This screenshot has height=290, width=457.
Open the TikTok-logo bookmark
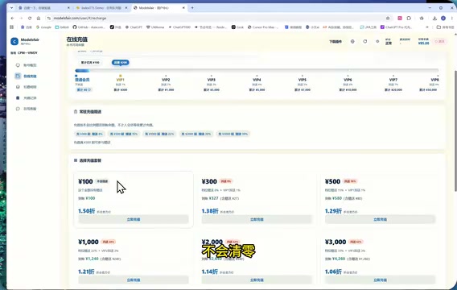coord(115,27)
